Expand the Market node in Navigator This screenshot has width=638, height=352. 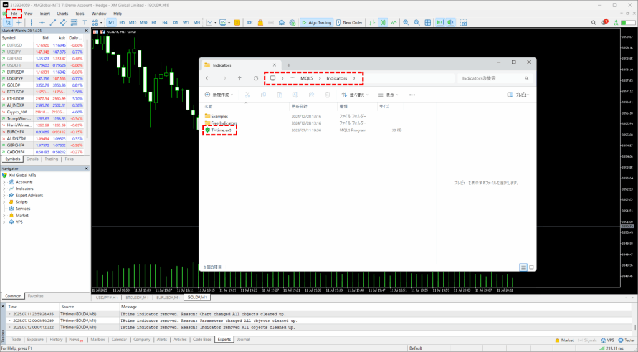[x=4, y=216]
